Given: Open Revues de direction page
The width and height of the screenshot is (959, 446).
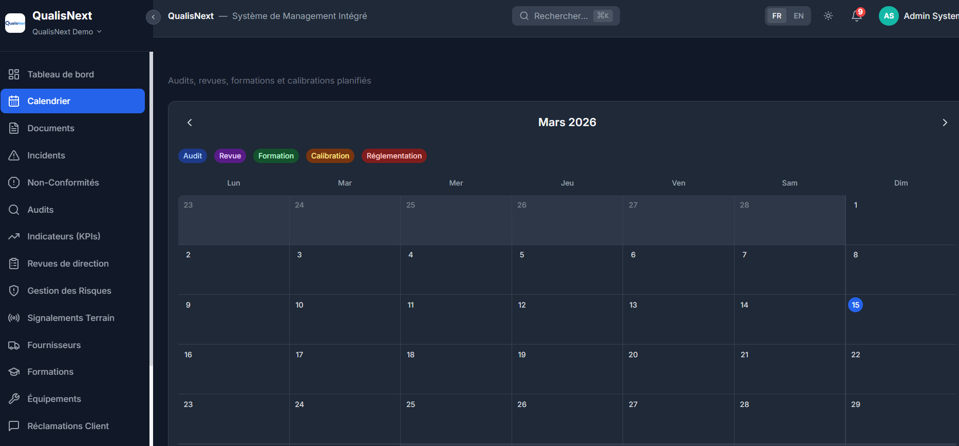Looking at the screenshot, I should click(72, 263).
